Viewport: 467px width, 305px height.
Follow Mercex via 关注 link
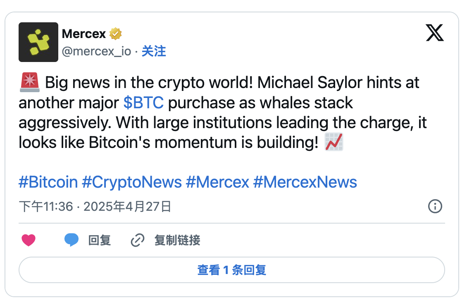(154, 51)
